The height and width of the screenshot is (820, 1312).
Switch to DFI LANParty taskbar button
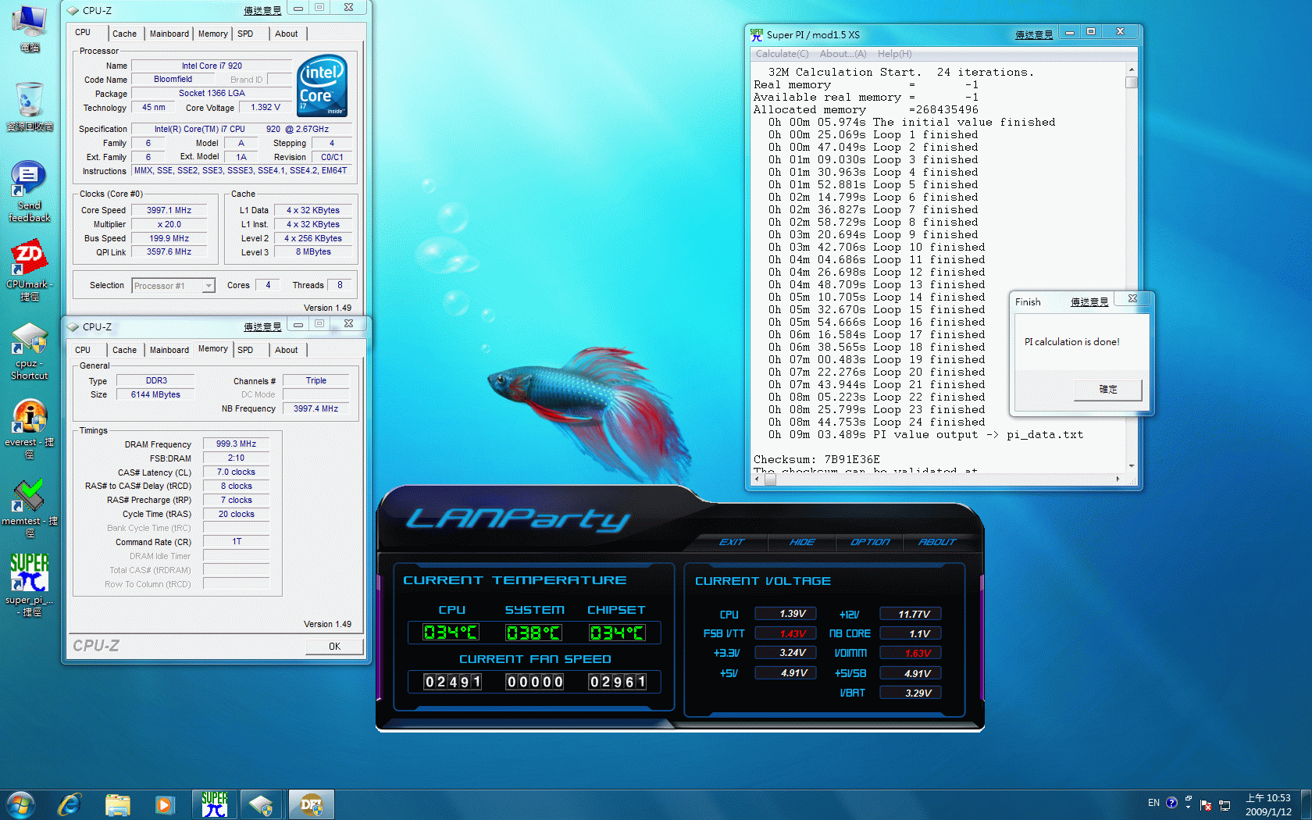pyautogui.click(x=312, y=804)
